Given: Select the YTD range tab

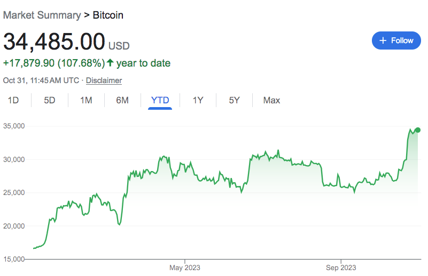Looking at the screenshot, I should [x=160, y=100].
